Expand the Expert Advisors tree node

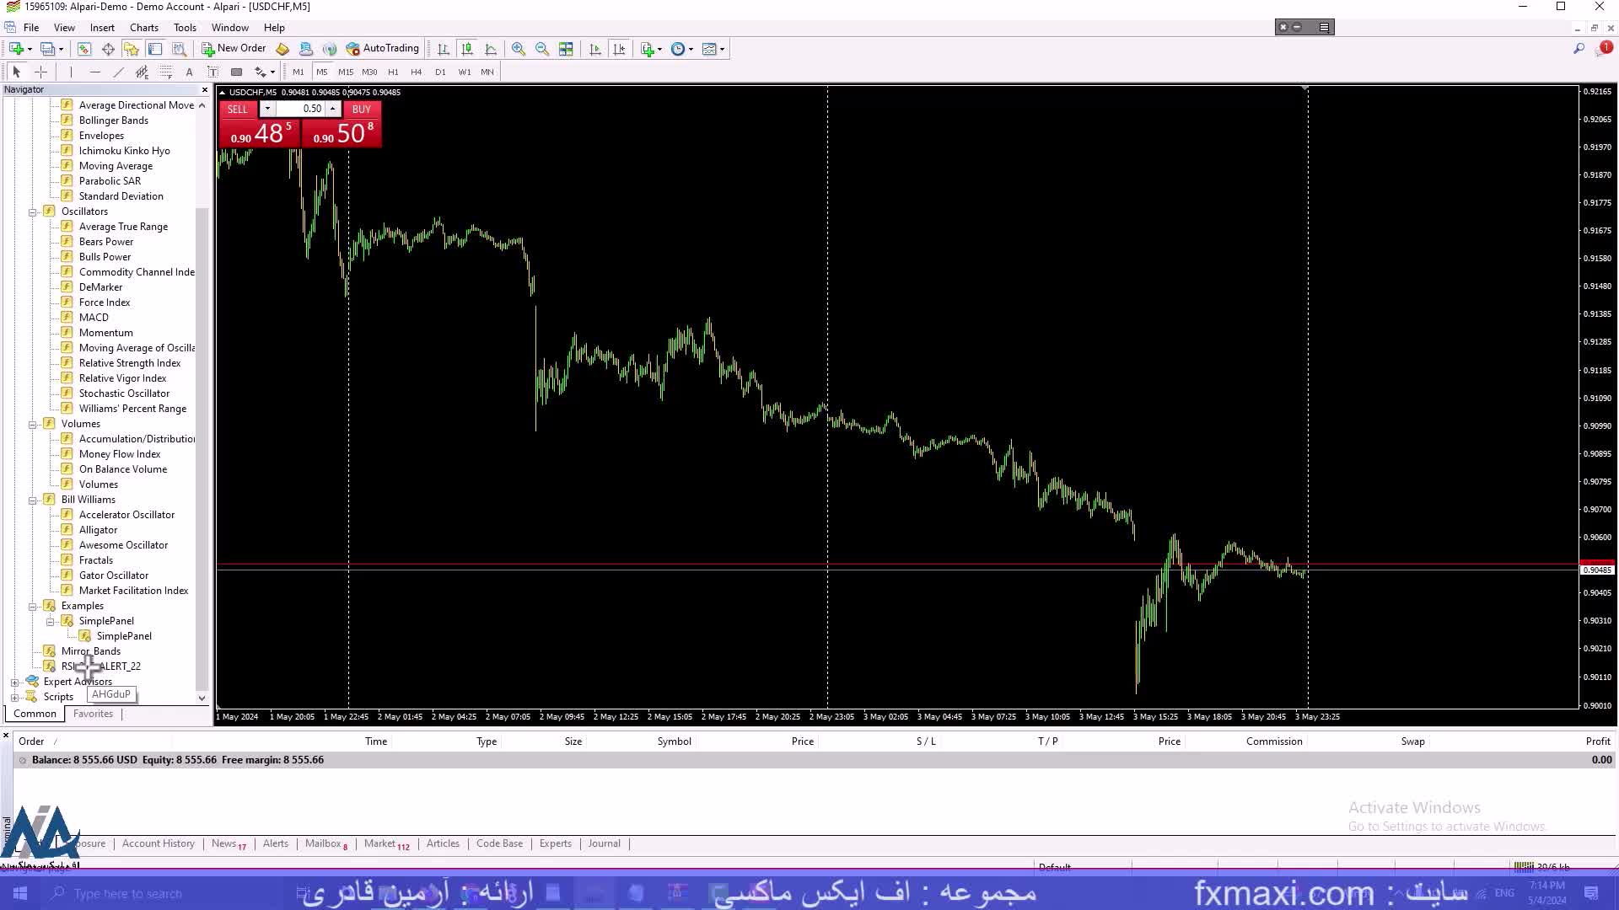(x=14, y=682)
